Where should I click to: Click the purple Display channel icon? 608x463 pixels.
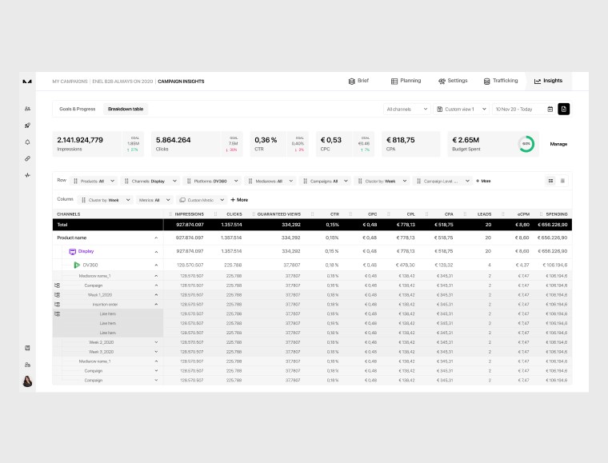[x=72, y=251]
